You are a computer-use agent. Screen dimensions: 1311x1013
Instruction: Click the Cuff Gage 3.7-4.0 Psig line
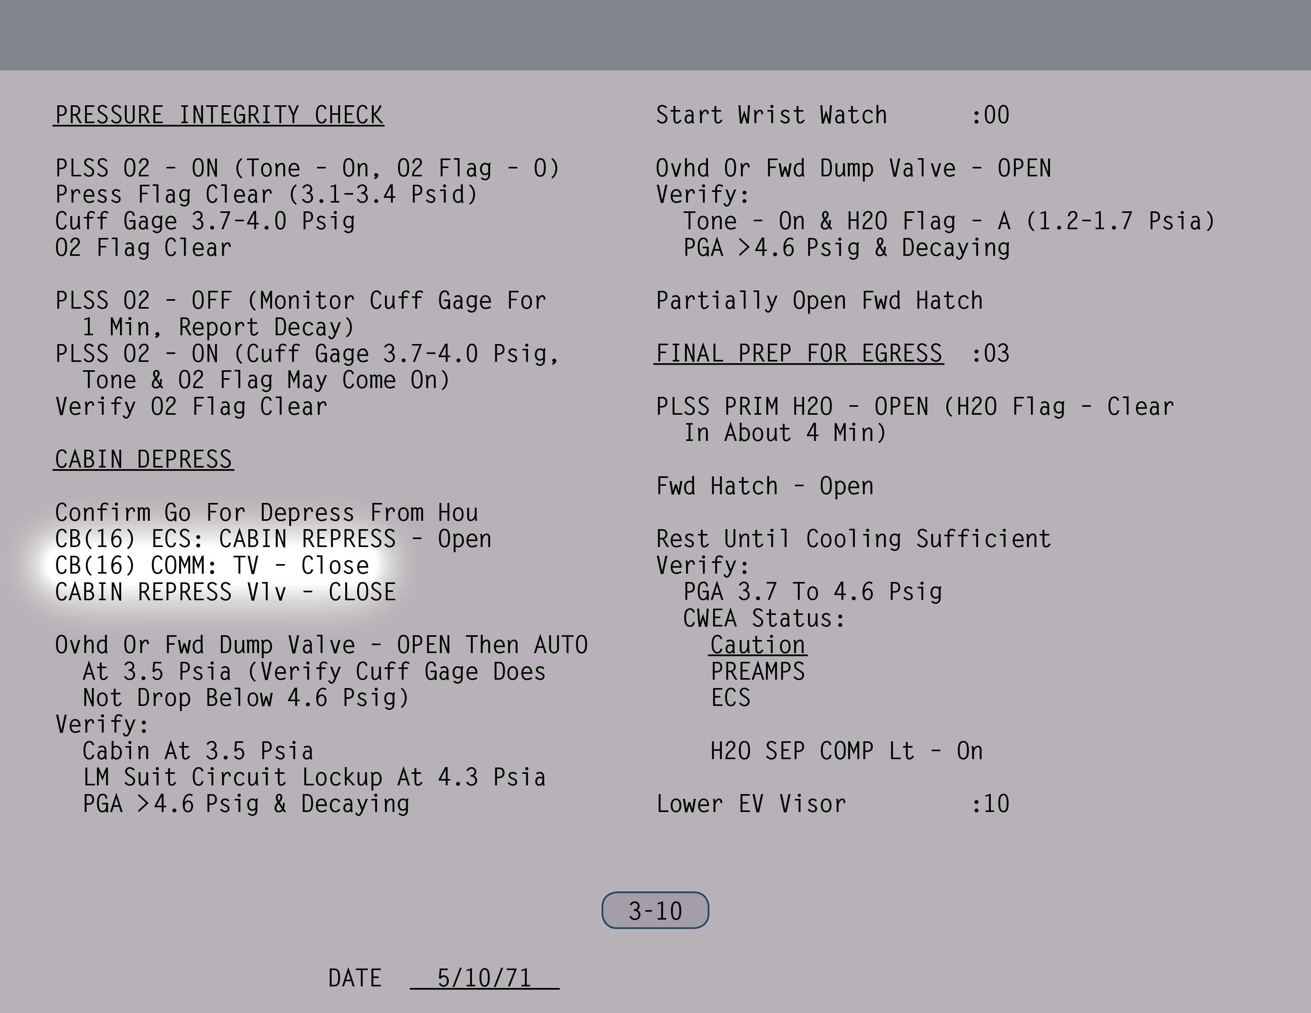tap(205, 221)
